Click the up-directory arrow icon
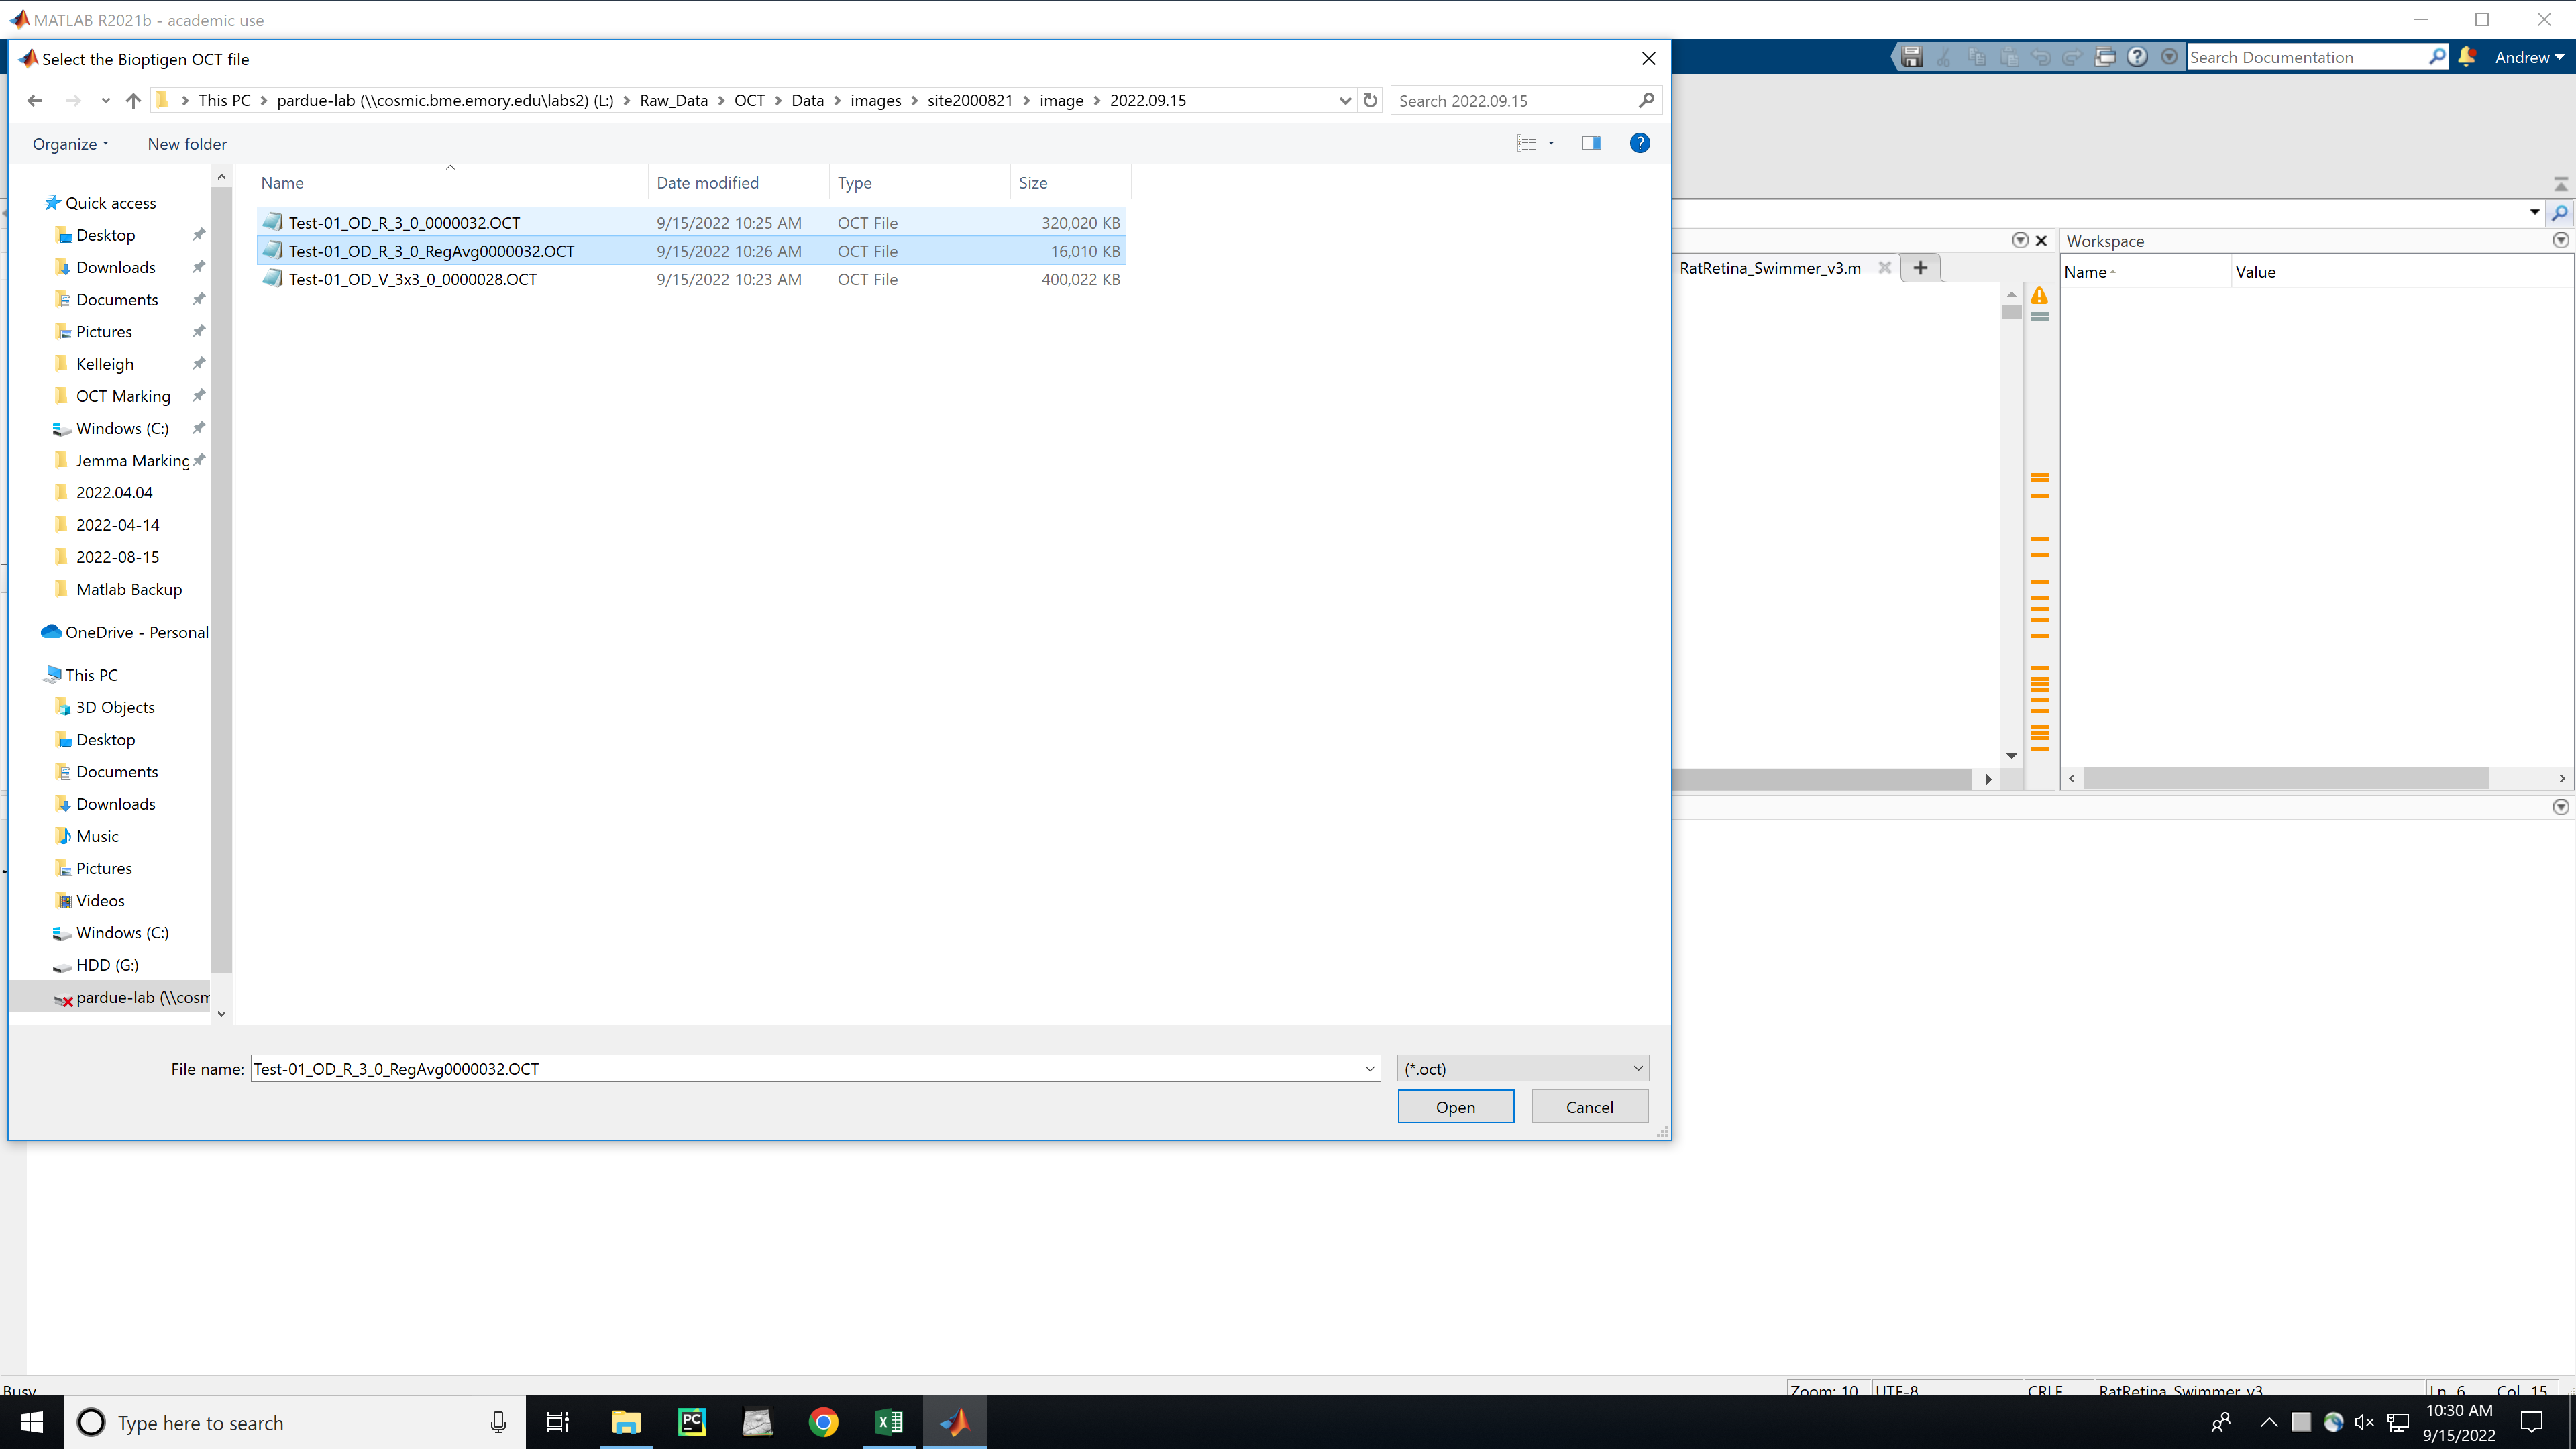This screenshot has width=2576, height=1449. coord(133,100)
